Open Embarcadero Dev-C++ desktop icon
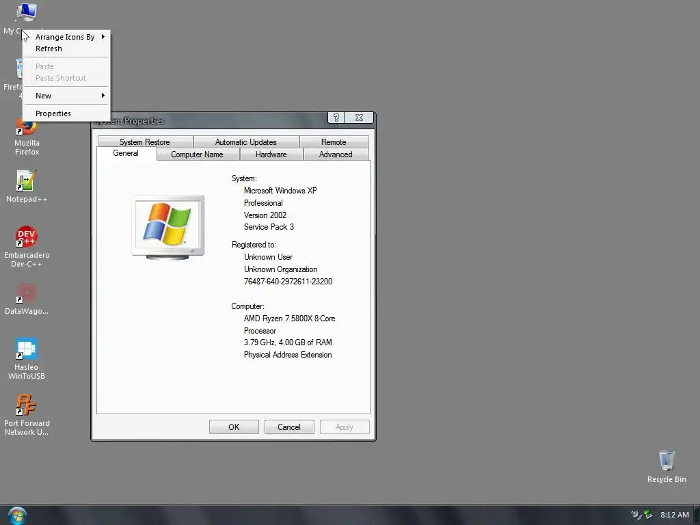Image resolution: width=700 pixels, height=525 pixels. point(27,246)
